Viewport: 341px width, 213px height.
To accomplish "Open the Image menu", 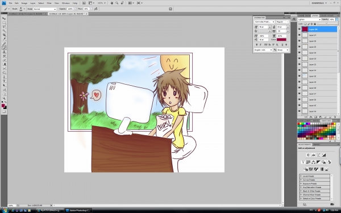I will pos(24,3).
